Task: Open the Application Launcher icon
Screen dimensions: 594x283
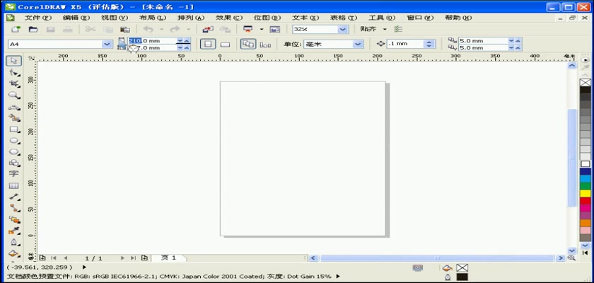Action: click(x=248, y=29)
